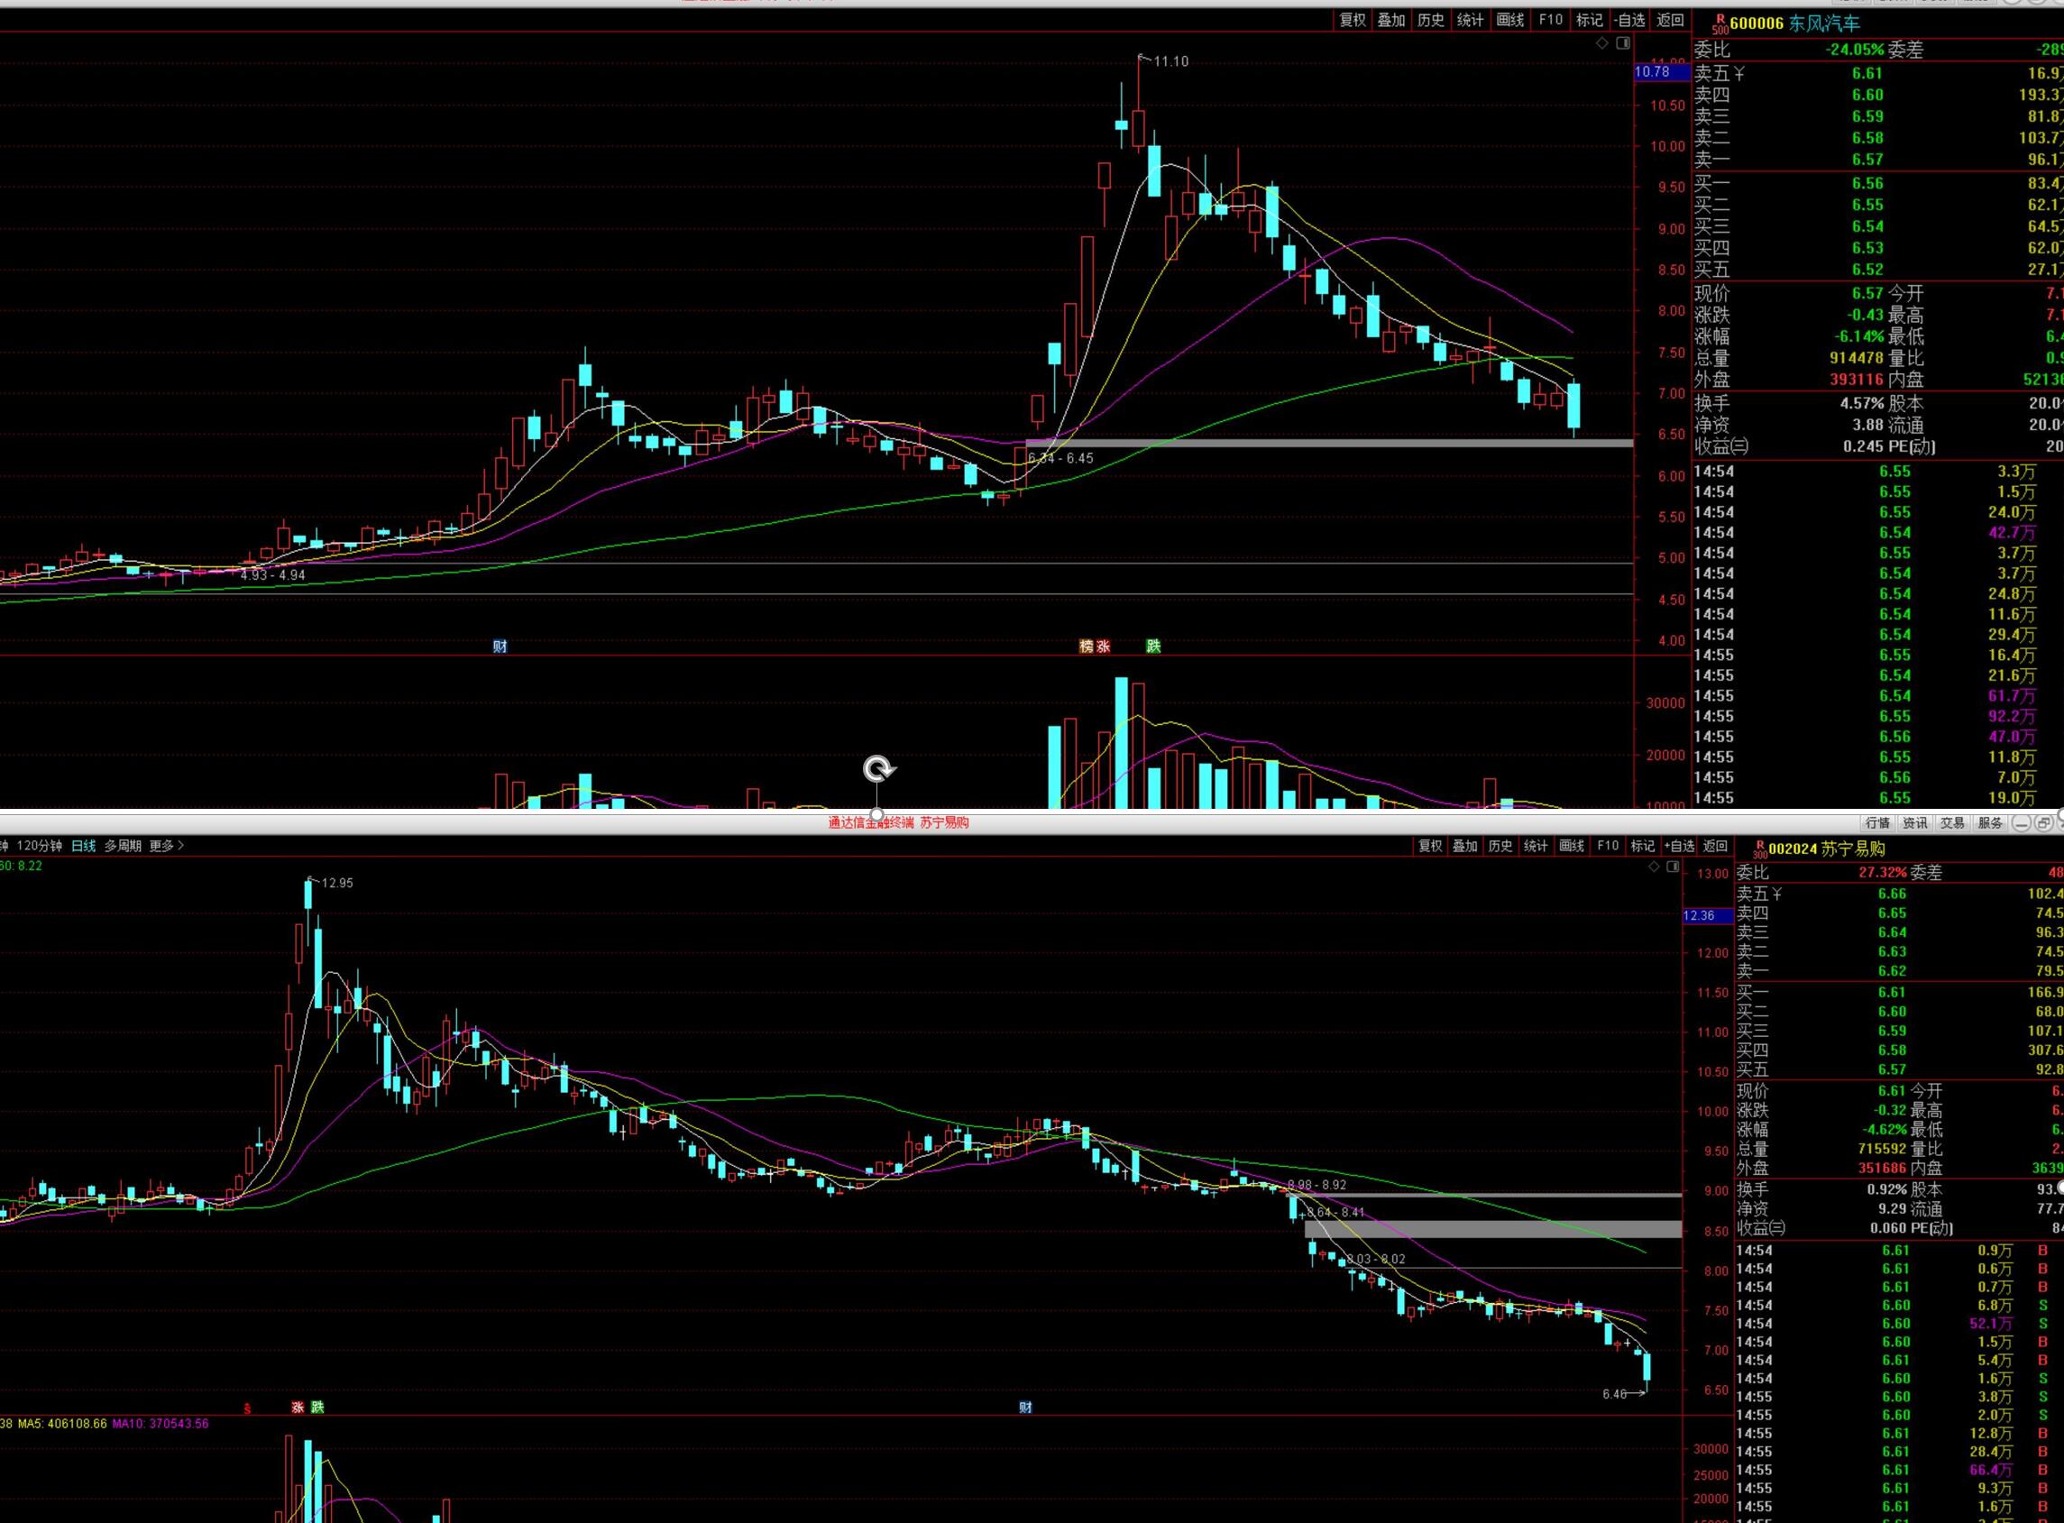Toggle 复权 adjustment in top chart toolbar
This screenshot has height=1523, width=2064.
click(x=1353, y=20)
